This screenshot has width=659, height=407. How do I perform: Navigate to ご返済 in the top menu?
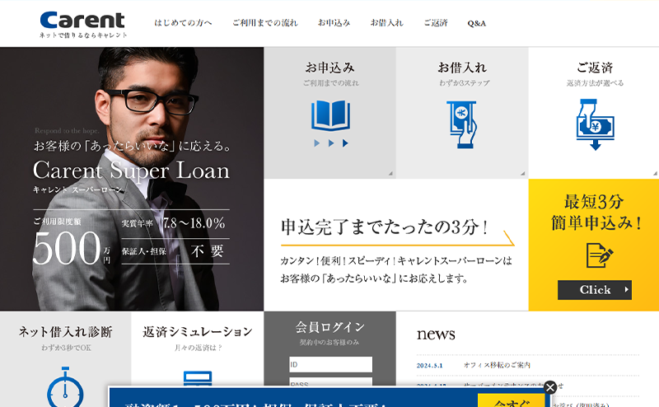click(435, 23)
